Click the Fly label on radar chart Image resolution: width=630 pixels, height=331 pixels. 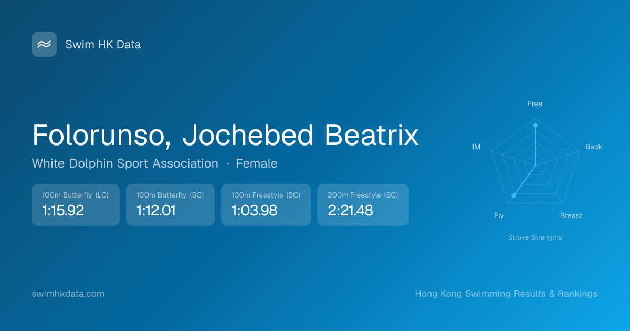(499, 215)
